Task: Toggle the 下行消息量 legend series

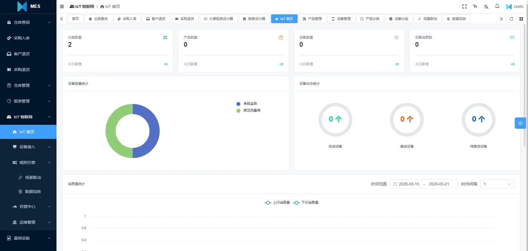Action: (x=306, y=202)
